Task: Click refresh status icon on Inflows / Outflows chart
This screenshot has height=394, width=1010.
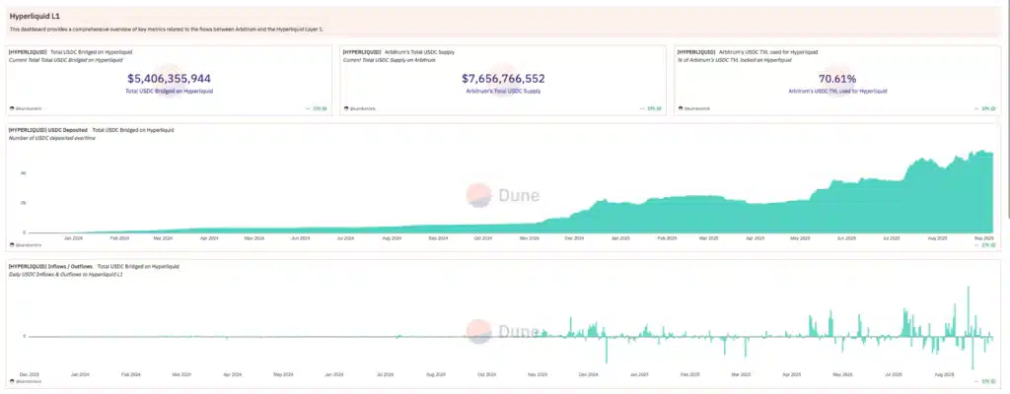Action: coord(993,380)
